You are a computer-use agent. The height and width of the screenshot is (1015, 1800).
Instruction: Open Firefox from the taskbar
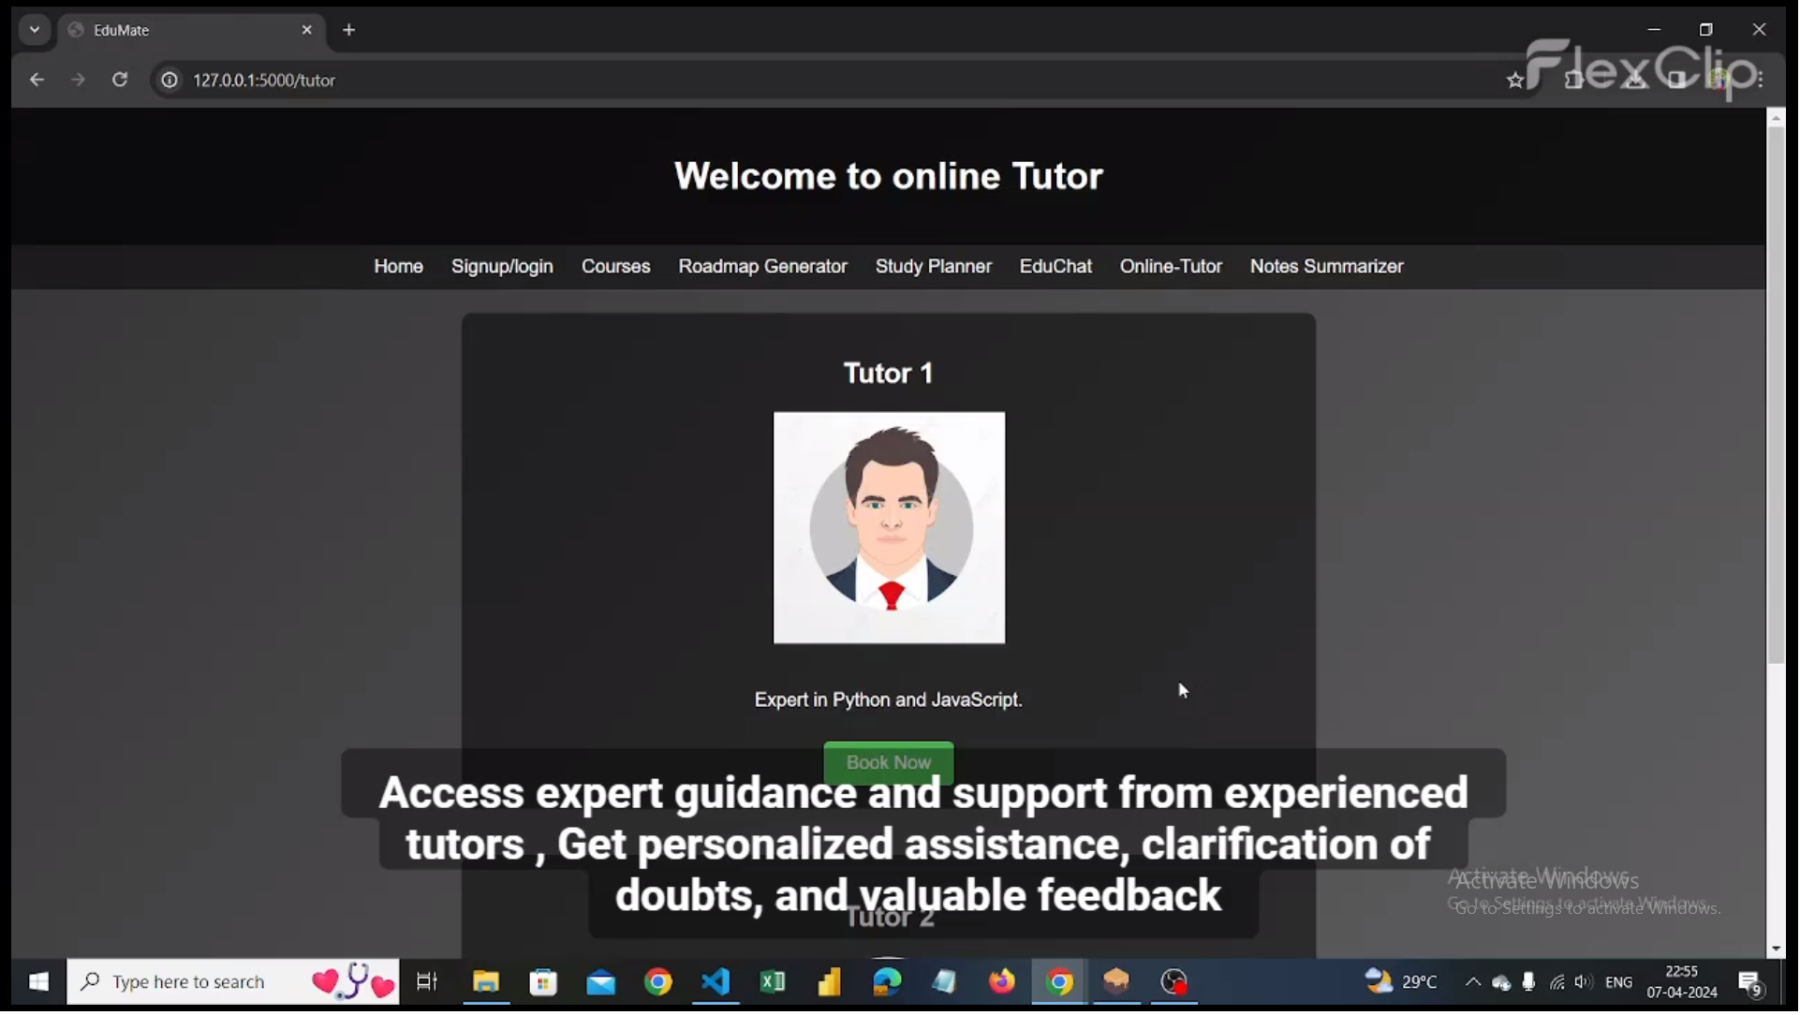1003,983
